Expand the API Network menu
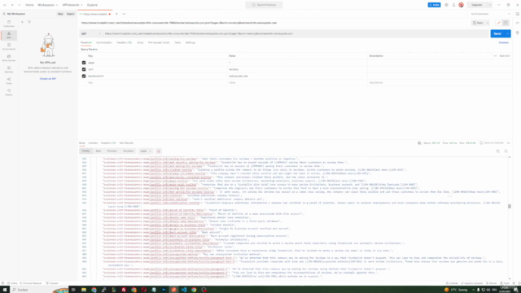Screen dimensions: 521x293 pyautogui.click(x=72, y=5)
